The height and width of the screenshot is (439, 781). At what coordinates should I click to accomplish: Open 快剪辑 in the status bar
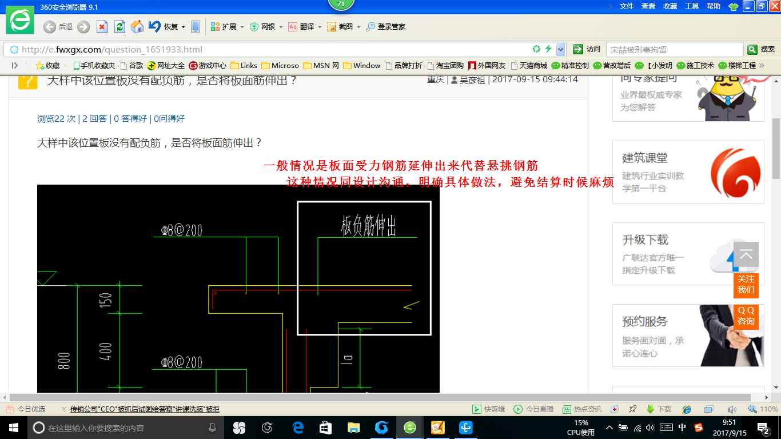(x=489, y=409)
